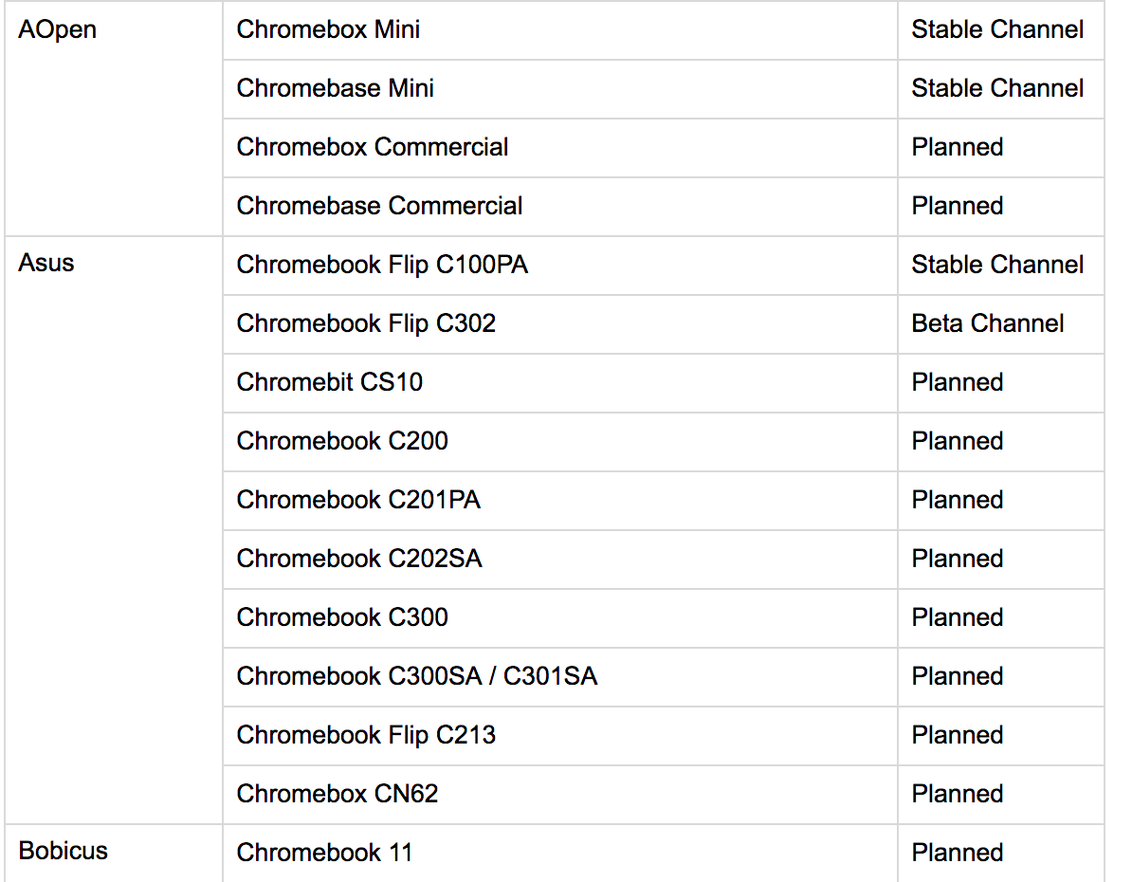This screenshot has height=882, width=1132.
Task: Click the Bobicus manufacturer cell
Action: 64,851
